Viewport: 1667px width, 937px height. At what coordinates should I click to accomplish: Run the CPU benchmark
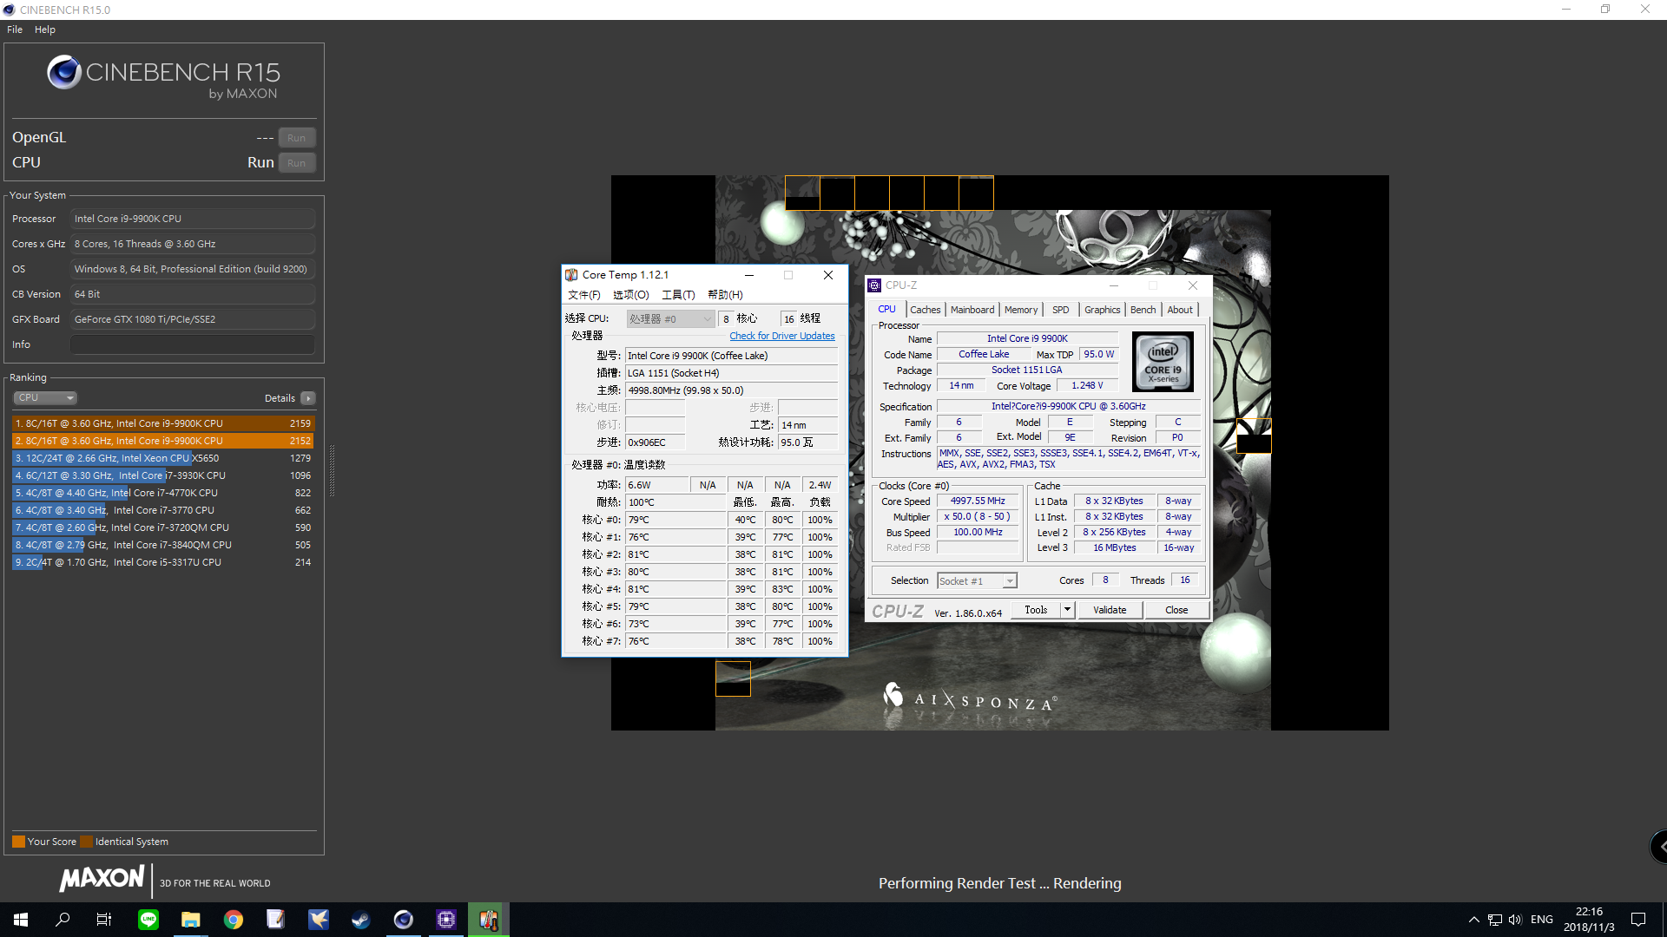297,163
